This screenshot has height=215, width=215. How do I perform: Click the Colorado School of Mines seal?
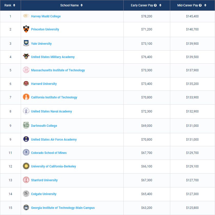click(x=26, y=152)
